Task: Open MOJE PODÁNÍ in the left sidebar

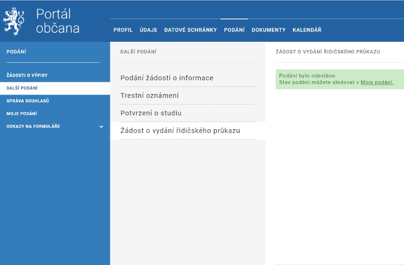Action: (x=22, y=114)
